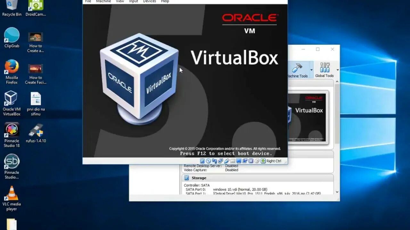Click the 'Video Capture:' label
Image resolution: width=410 pixels, height=230 pixels.
click(195, 170)
